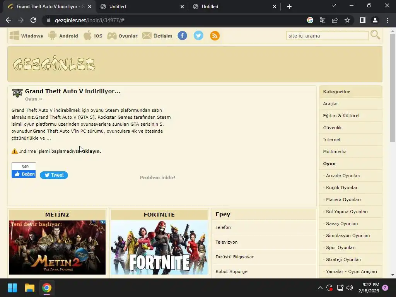The image size is (396, 297).
Task: Close the Grand Theft Auto V tab
Action: pos(90,7)
